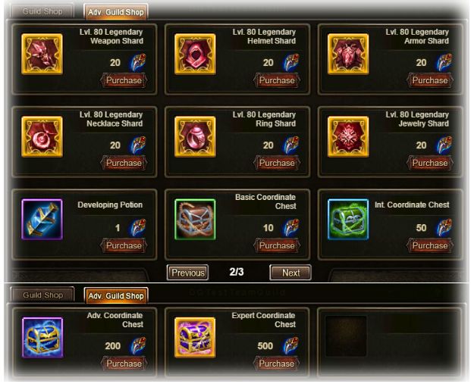Purchase the Legendary Weapon Shard
Viewport: 471px width, 384px height.
click(x=124, y=80)
